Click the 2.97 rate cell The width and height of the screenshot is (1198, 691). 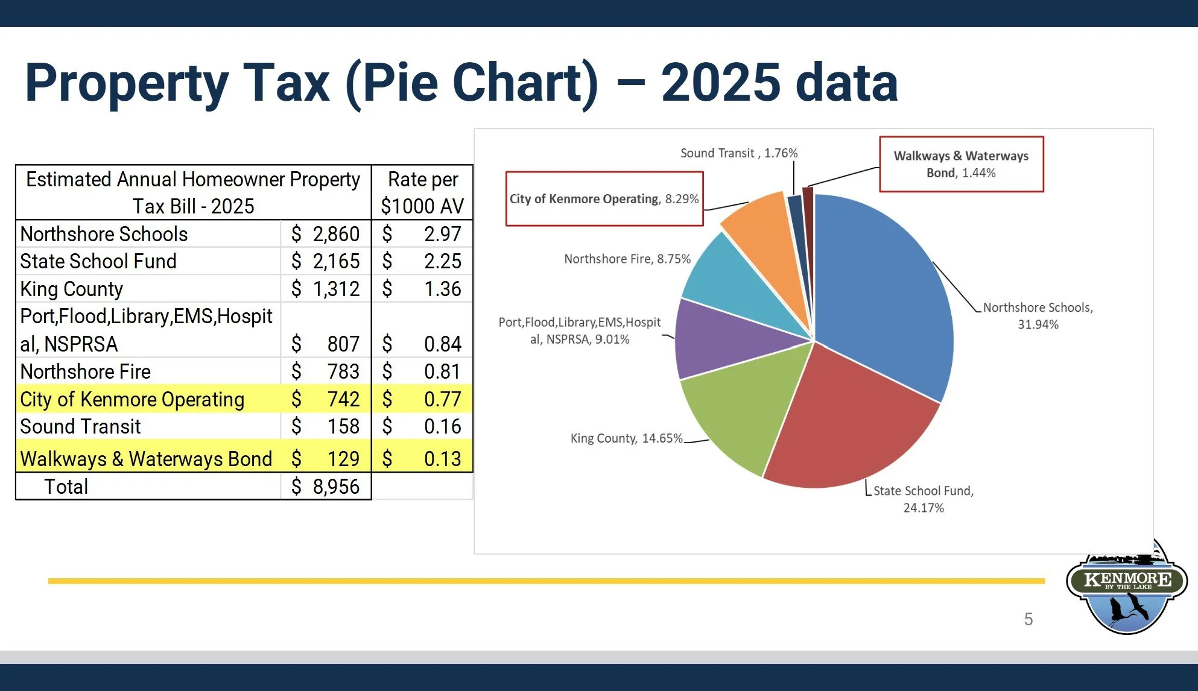pos(422,234)
